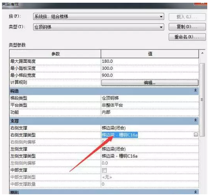Viewport: 210px width, 195px height.
Task: Click the scrollbar up arrow
Action: point(202,53)
